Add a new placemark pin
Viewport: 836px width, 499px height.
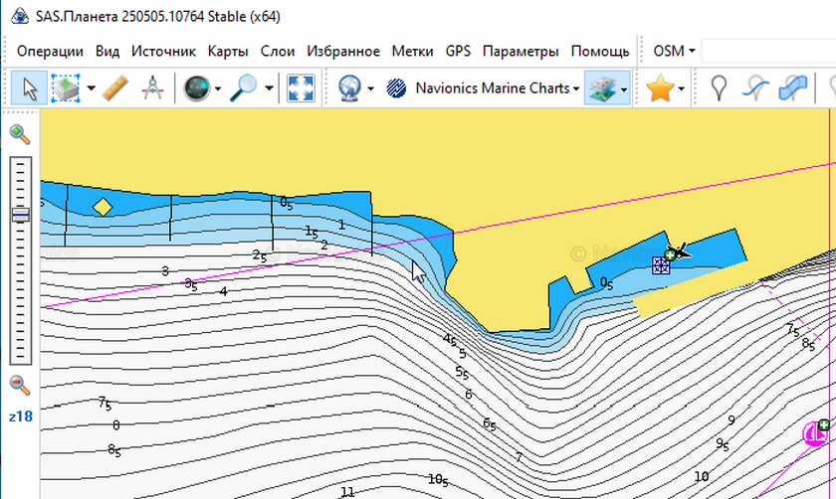(x=720, y=88)
